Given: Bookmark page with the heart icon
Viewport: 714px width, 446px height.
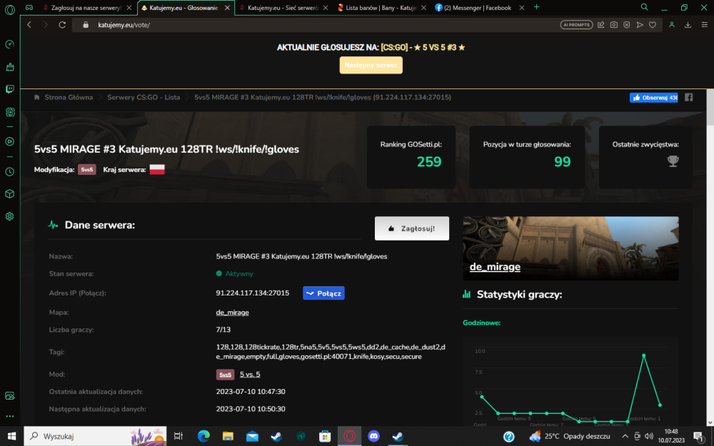Looking at the screenshot, I should point(653,24).
